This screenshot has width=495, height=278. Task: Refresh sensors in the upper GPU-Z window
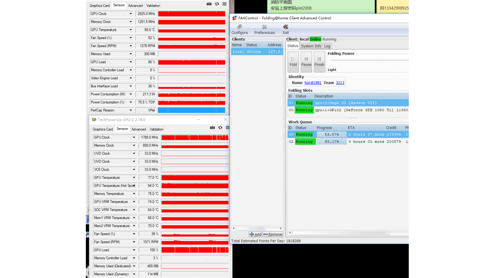click(217, 4)
